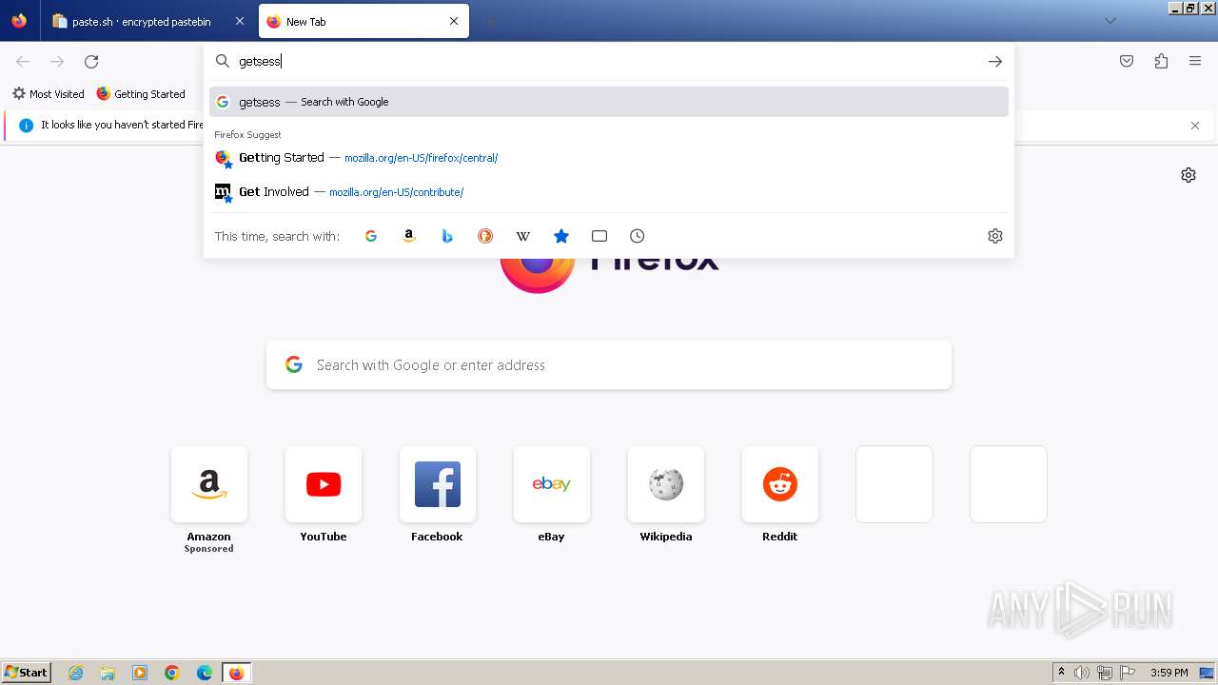This screenshot has width=1218, height=685.
Task: List all tabs dropdown arrow
Action: pos(1110,21)
